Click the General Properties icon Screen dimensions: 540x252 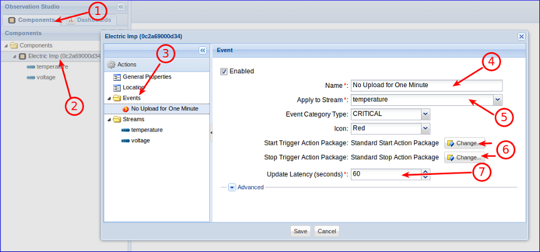[x=117, y=77]
